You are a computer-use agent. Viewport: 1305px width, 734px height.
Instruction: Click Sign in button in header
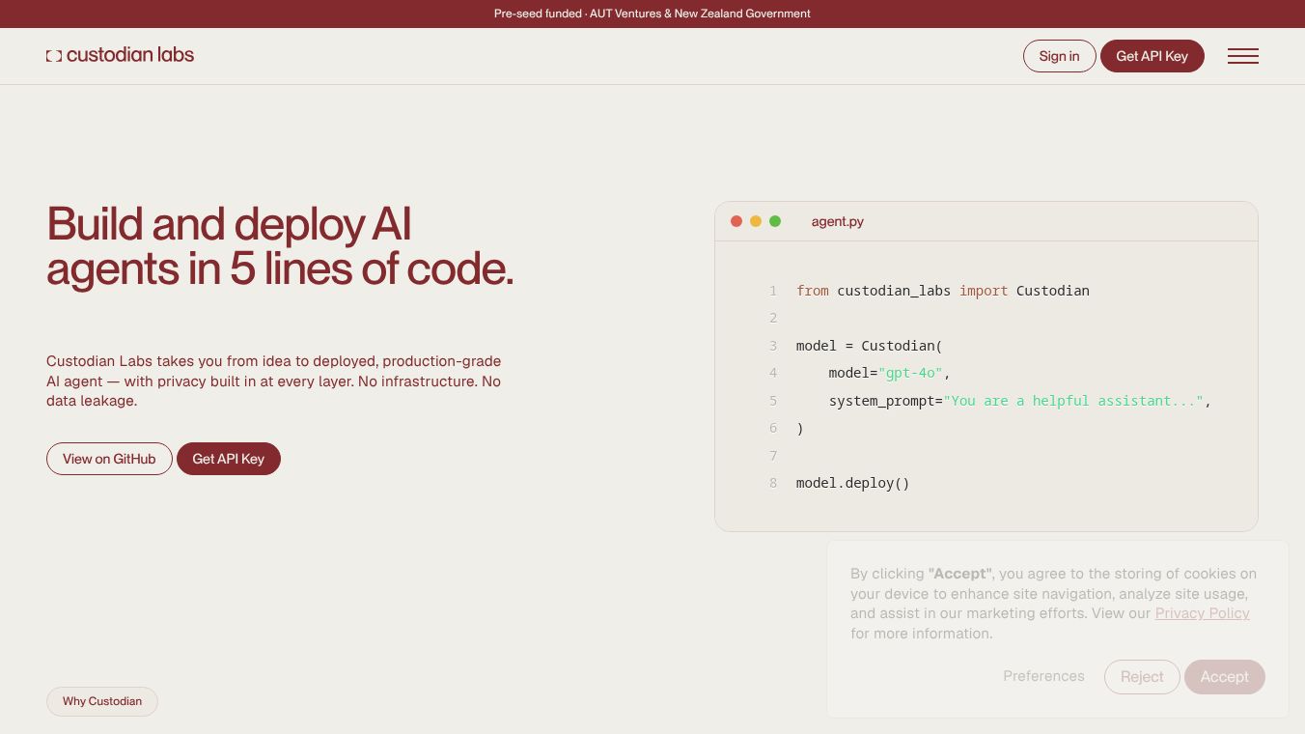(x=1059, y=56)
